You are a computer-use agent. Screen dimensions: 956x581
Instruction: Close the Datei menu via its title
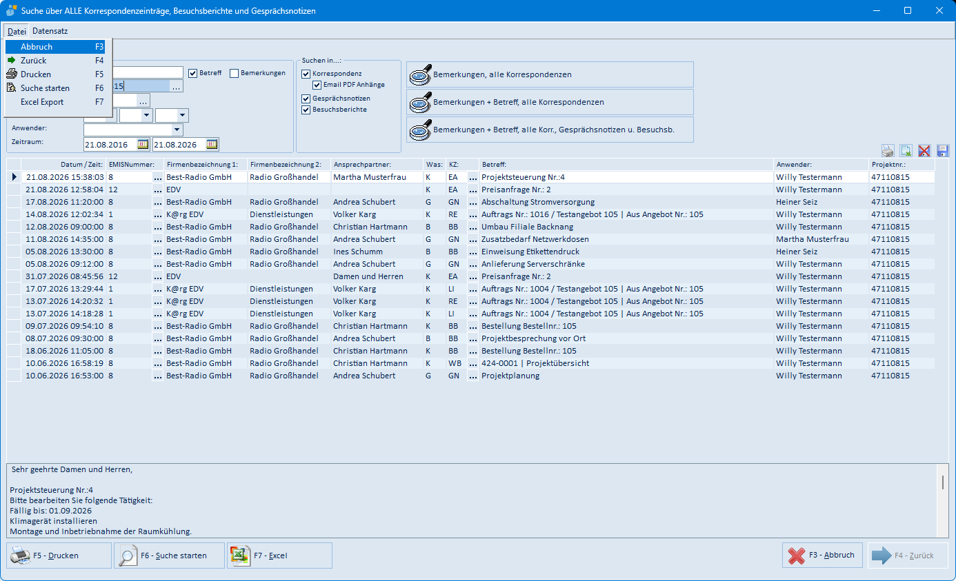click(17, 31)
